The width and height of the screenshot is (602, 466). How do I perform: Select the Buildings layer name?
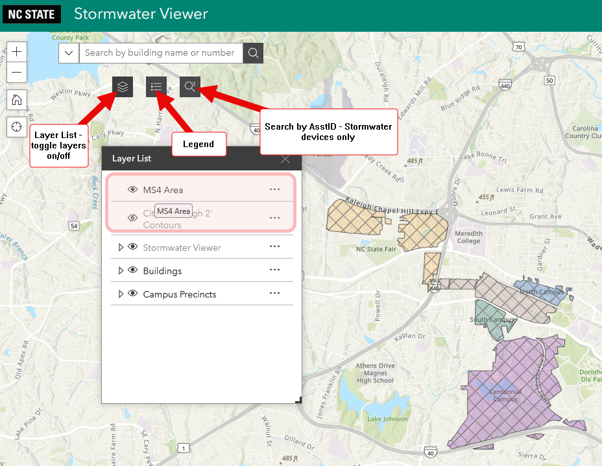[162, 271]
